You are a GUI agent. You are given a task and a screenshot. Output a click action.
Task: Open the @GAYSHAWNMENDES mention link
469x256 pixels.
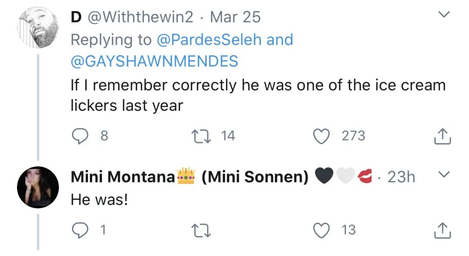(154, 61)
